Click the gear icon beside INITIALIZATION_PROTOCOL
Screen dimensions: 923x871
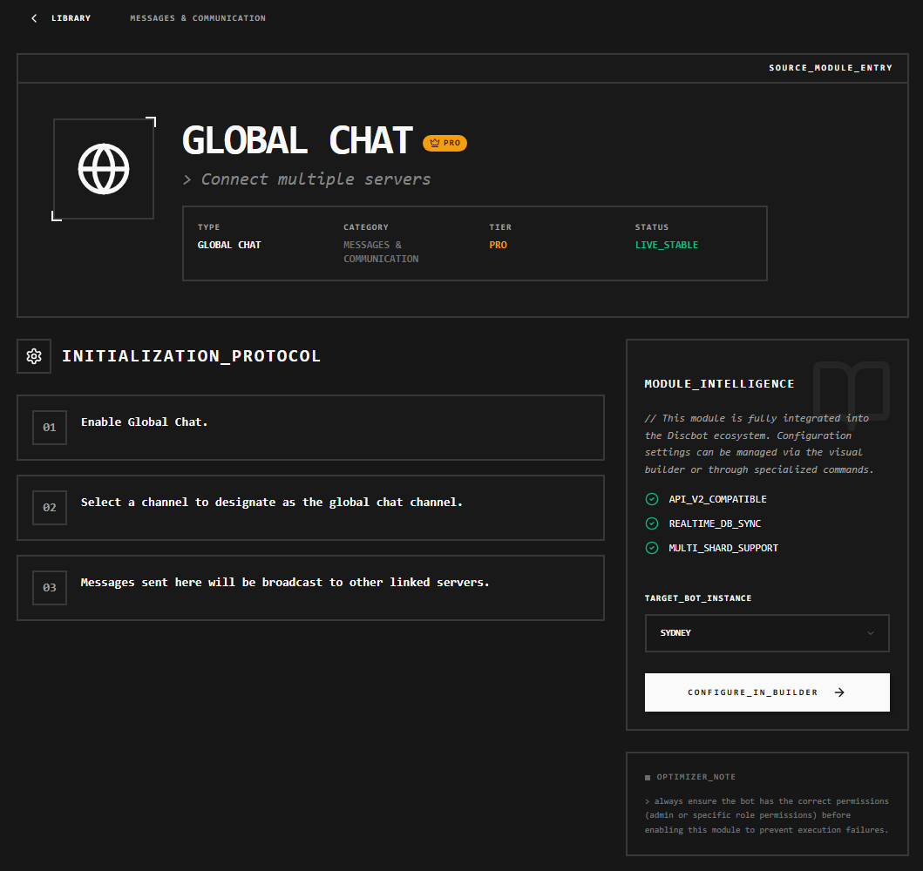pyautogui.click(x=34, y=356)
